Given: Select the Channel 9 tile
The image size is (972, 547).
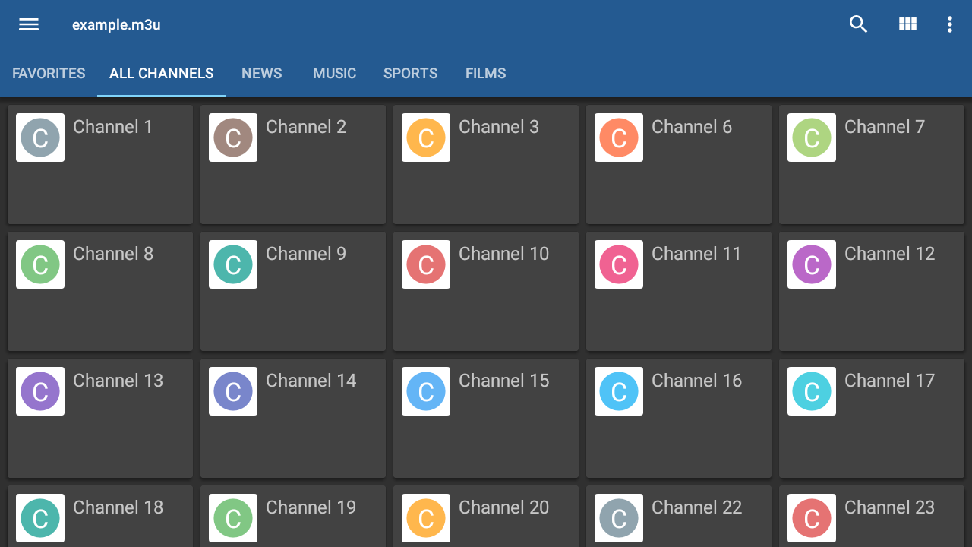Looking at the screenshot, I should (x=292, y=291).
